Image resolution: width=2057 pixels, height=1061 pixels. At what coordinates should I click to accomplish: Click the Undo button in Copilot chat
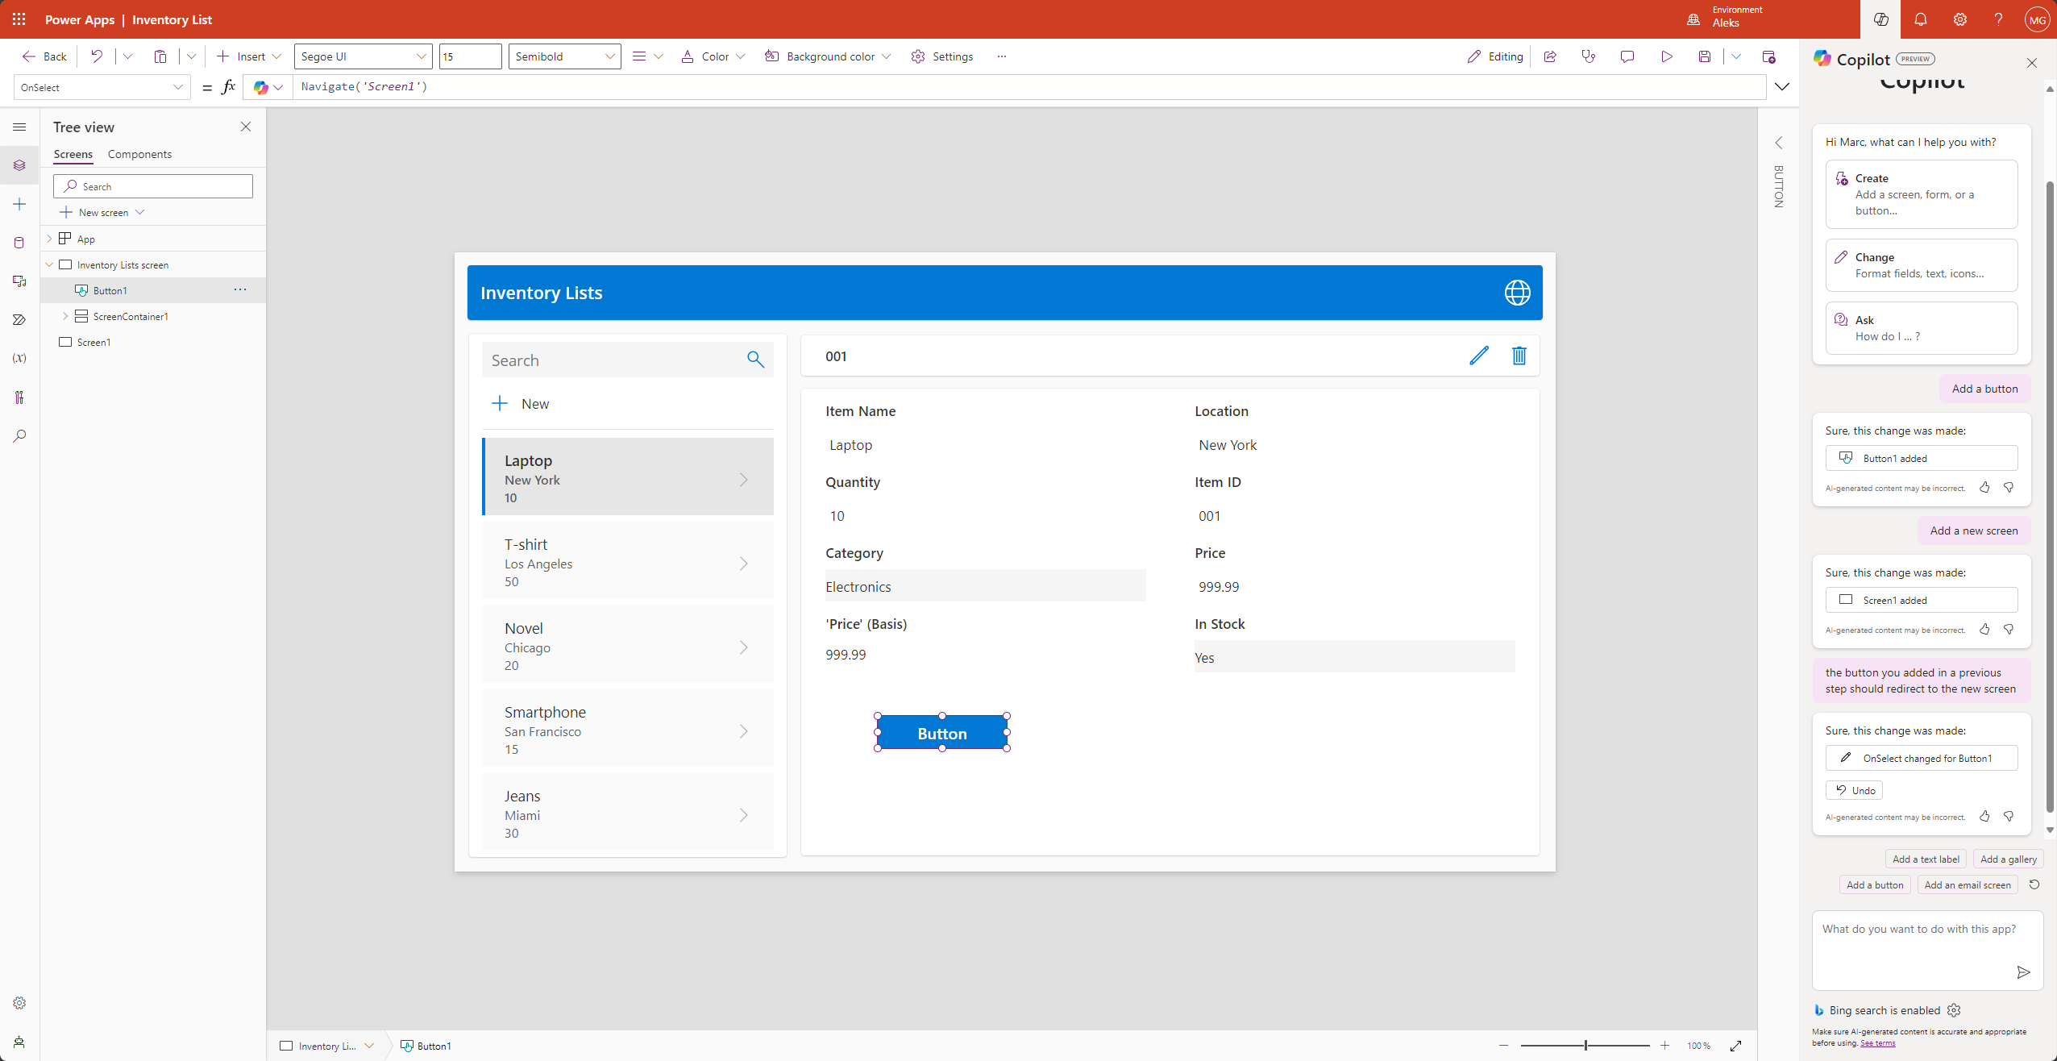[x=1855, y=790]
